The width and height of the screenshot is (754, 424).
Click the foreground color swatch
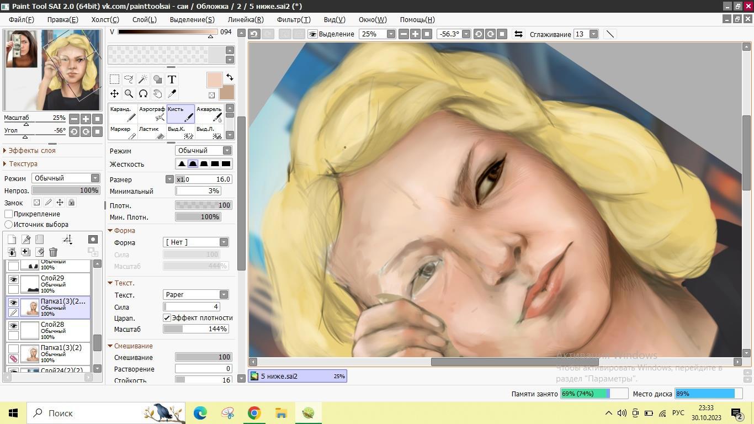214,80
